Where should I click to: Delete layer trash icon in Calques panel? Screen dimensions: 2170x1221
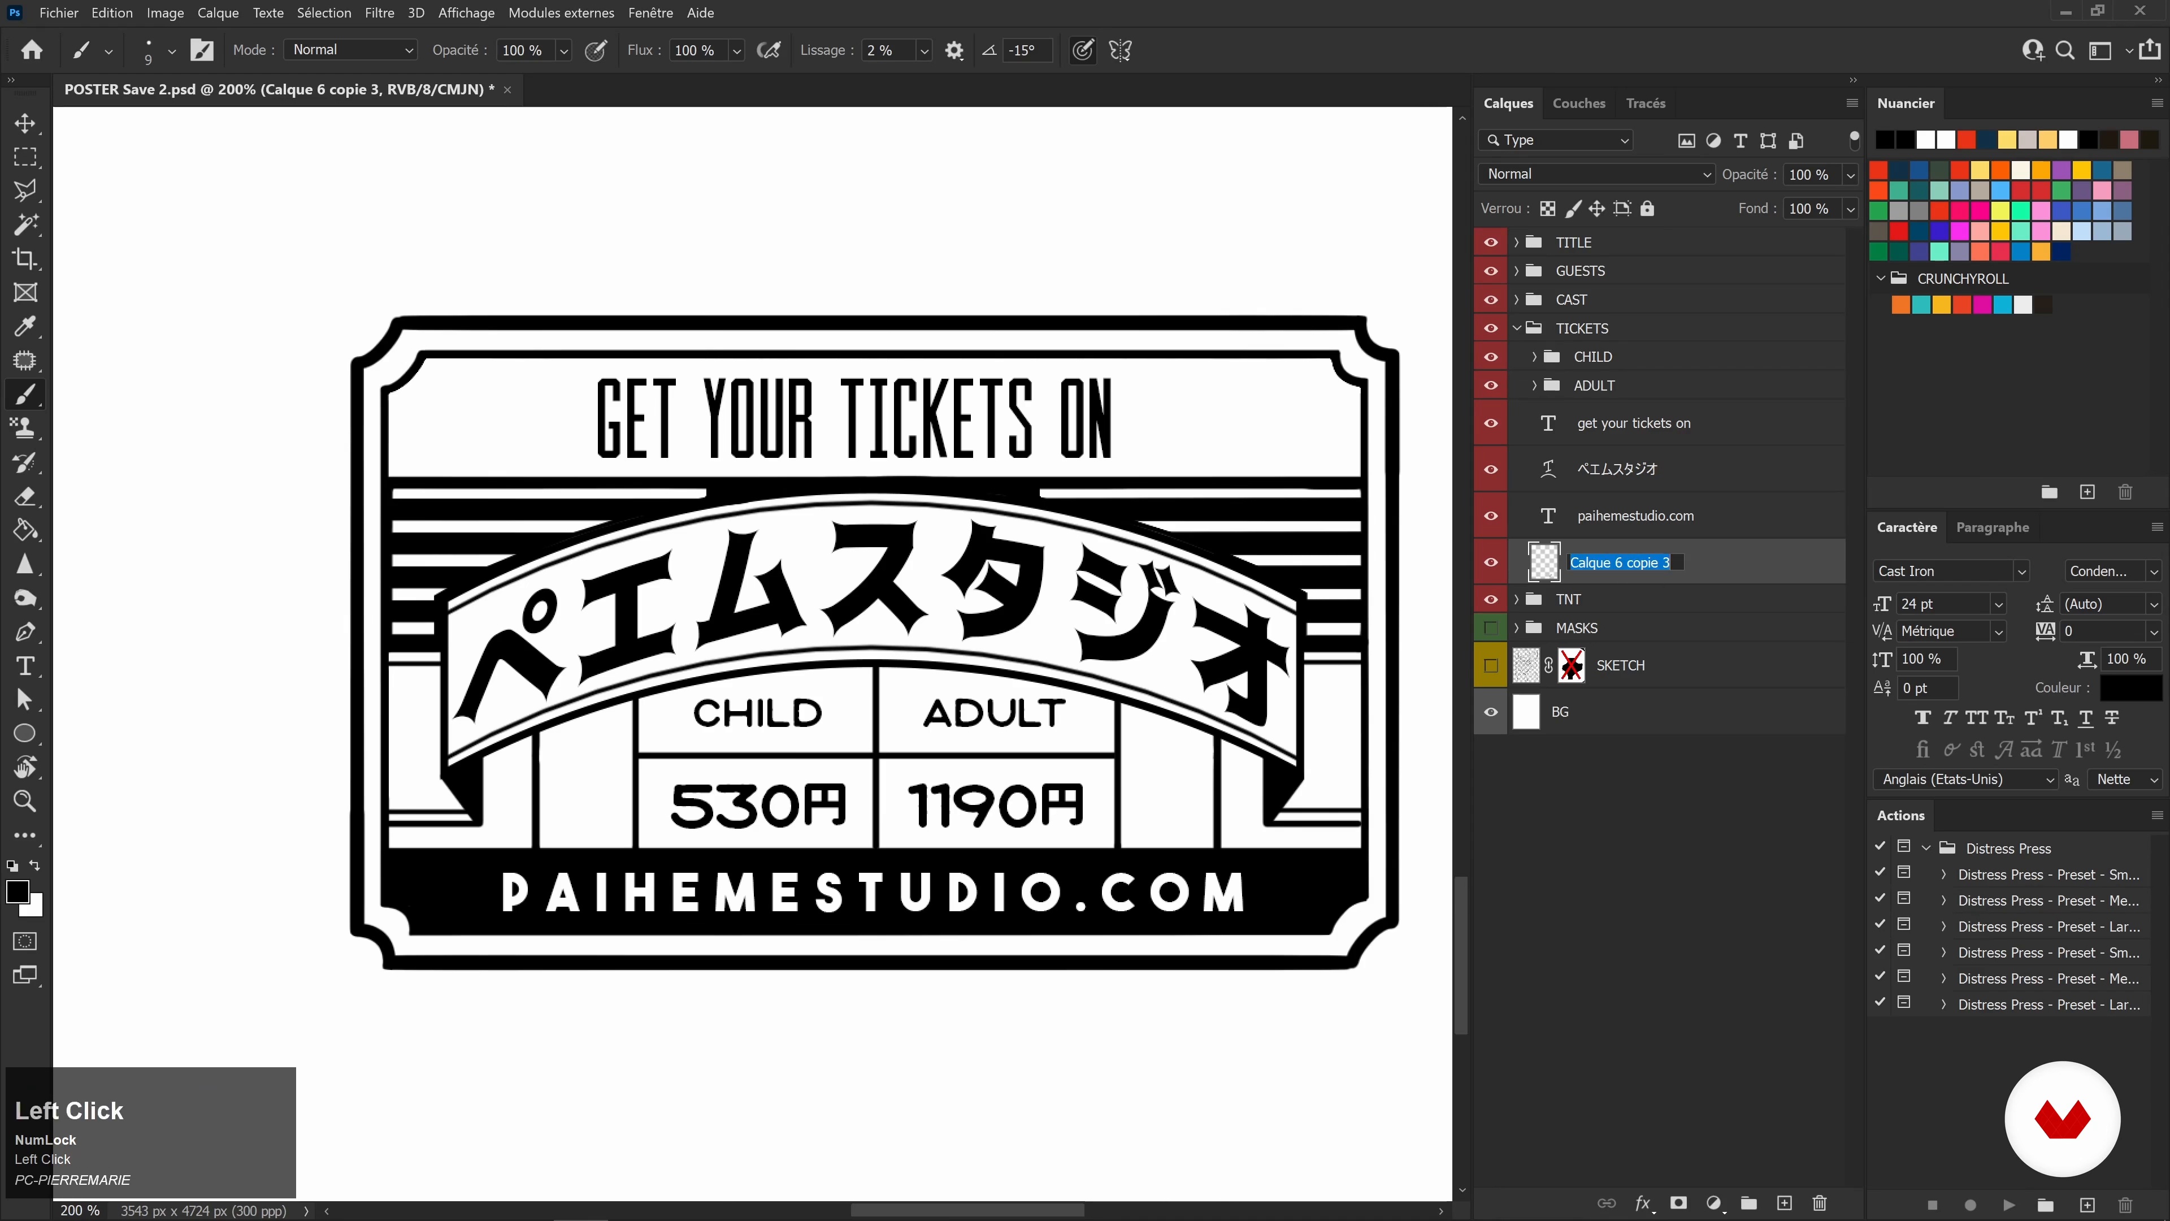click(1820, 1203)
